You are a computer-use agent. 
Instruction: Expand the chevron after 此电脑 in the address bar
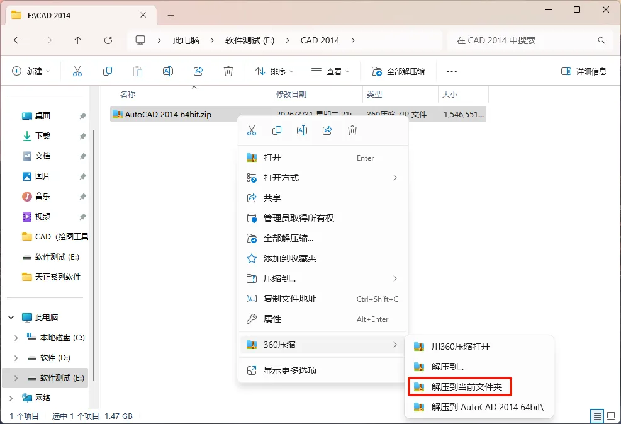[212, 40]
